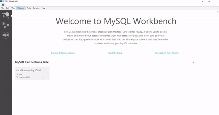Viewport: 219px width, 115px height.
Task: Select the MySQL connections dolphin sidebar icon
Action: click(x=6, y=16)
